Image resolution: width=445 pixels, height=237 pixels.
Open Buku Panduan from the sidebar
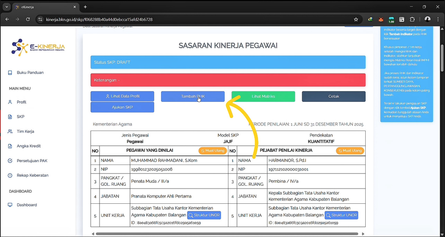pos(10,72)
